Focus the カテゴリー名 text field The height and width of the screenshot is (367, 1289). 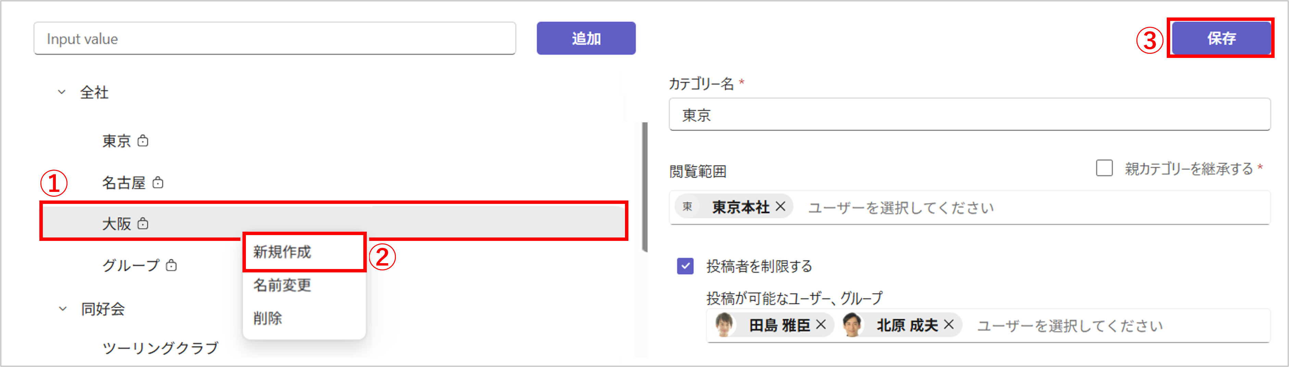pos(969,115)
